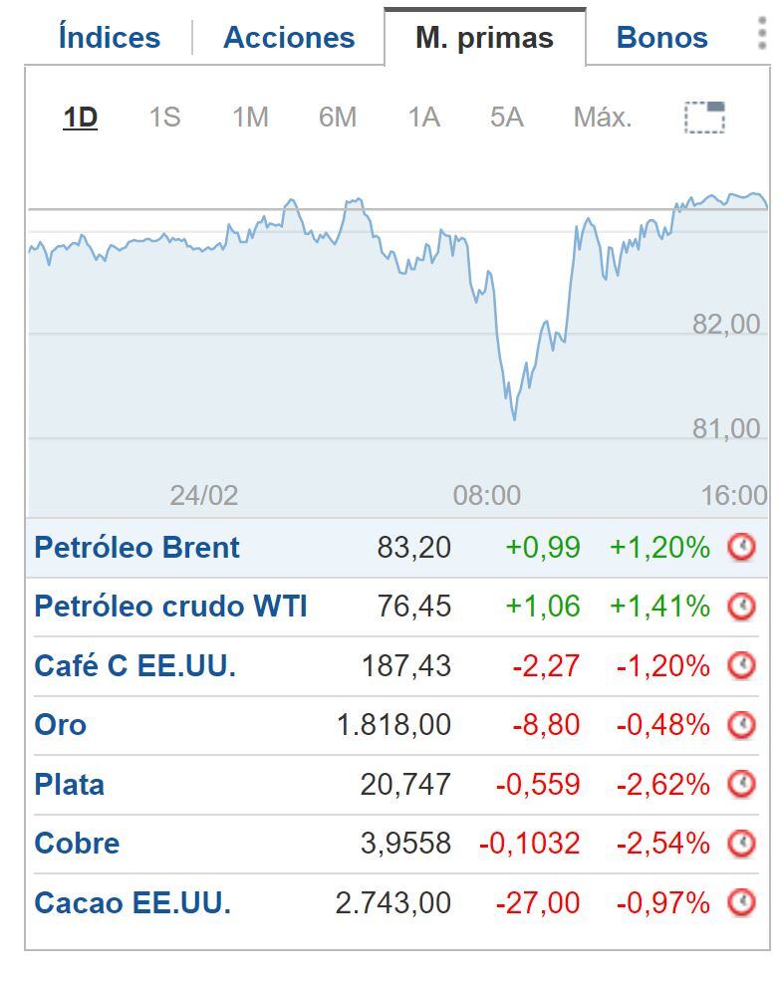Click the clock icon beside Petróleo crudo WTI
Screen dimensions: 781x983
743,607
